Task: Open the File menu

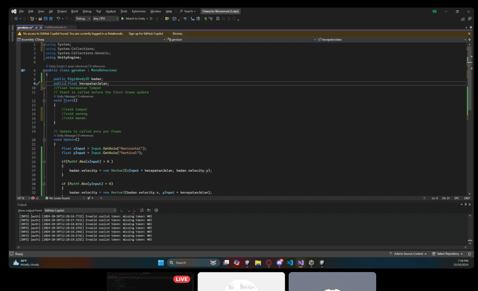Action: pos(22,11)
